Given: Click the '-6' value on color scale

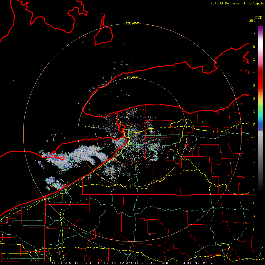Looking at the screenshot, I should 253,203.
